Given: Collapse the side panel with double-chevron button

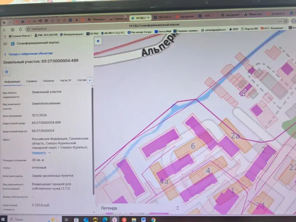Looking at the screenshot, I should tap(98, 41).
